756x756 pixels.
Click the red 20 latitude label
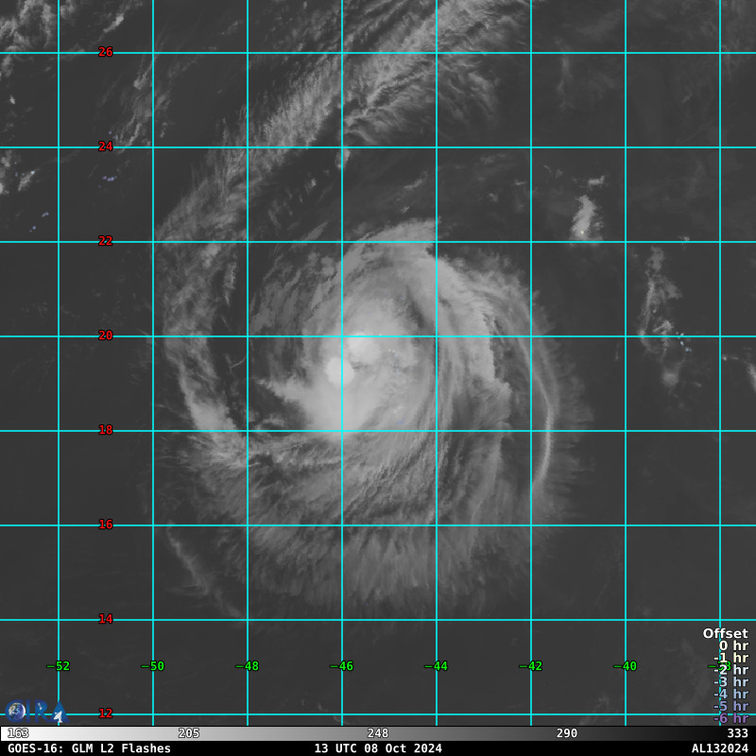coord(106,335)
